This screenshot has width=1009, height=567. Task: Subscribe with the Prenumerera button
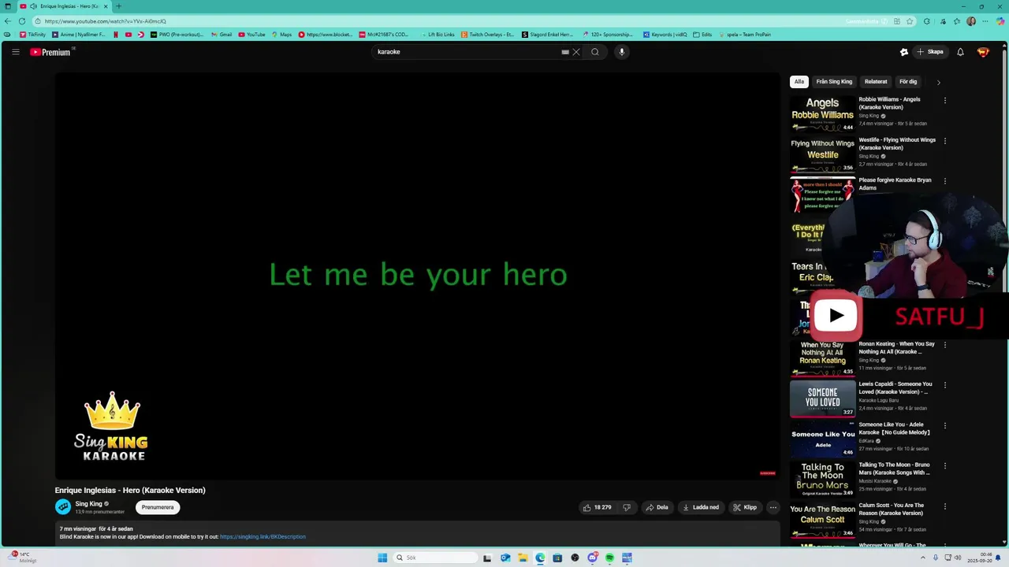pos(158,507)
